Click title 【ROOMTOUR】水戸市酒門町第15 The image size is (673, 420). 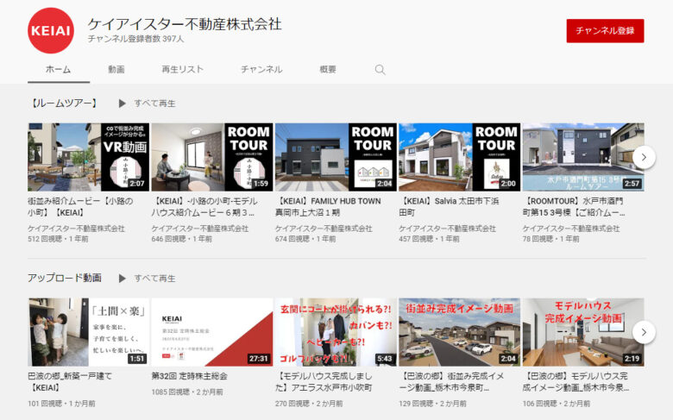pyautogui.click(x=574, y=207)
